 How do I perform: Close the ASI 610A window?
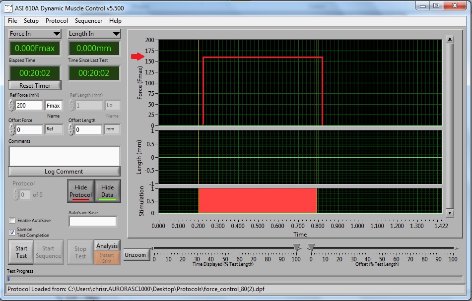[455, 6]
